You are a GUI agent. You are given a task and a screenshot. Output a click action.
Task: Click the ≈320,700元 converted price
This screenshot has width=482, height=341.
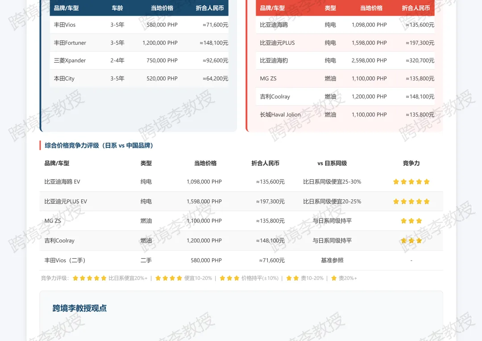pos(420,60)
